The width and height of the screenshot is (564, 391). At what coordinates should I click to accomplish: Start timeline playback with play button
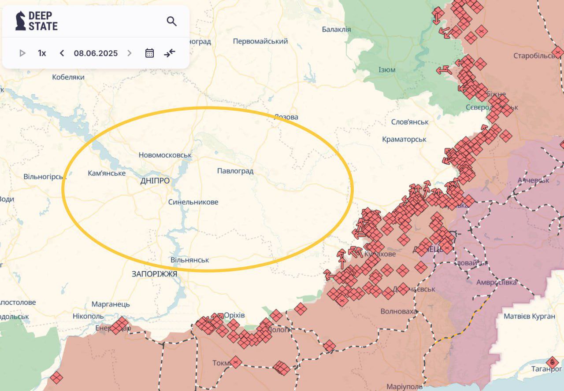pos(22,53)
